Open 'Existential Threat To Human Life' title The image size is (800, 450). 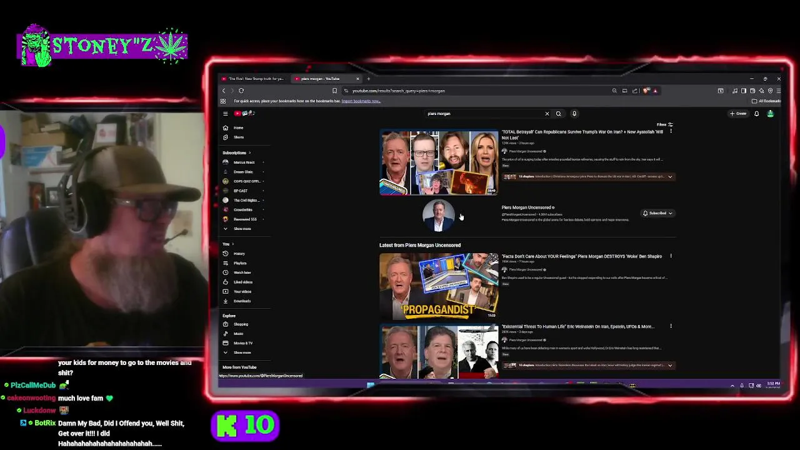click(577, 326)
